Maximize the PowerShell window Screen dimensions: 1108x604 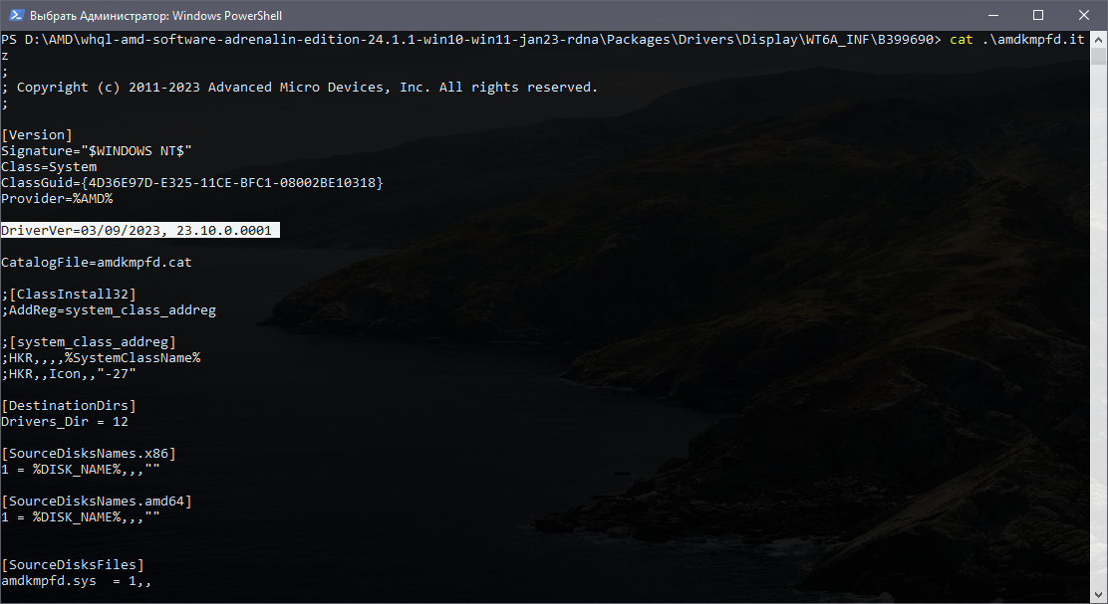1038,15
